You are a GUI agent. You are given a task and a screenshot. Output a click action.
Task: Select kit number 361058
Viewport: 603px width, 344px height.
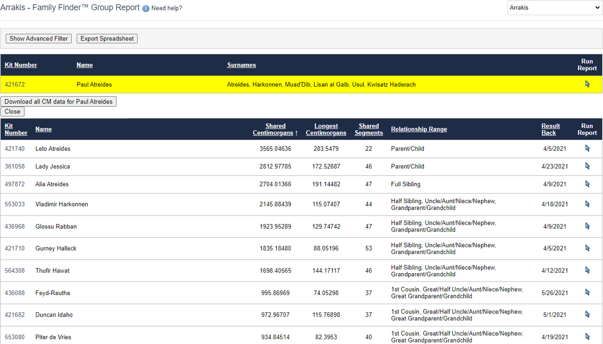(x=15, y=167)
